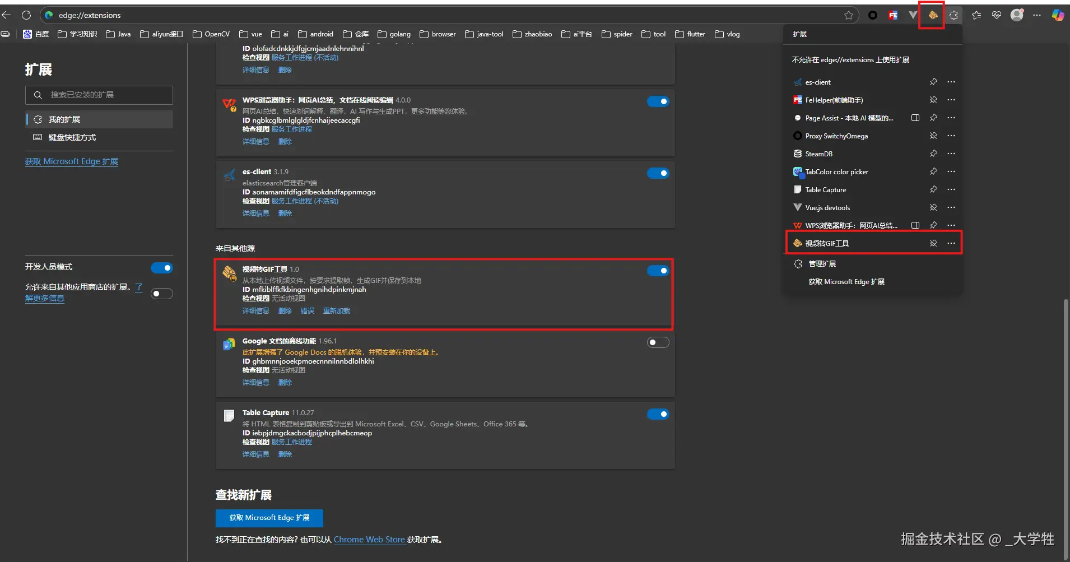Open Page Assist side panel icon
The height and width of the screenshot is (562, 1070).
coord(915,118)
